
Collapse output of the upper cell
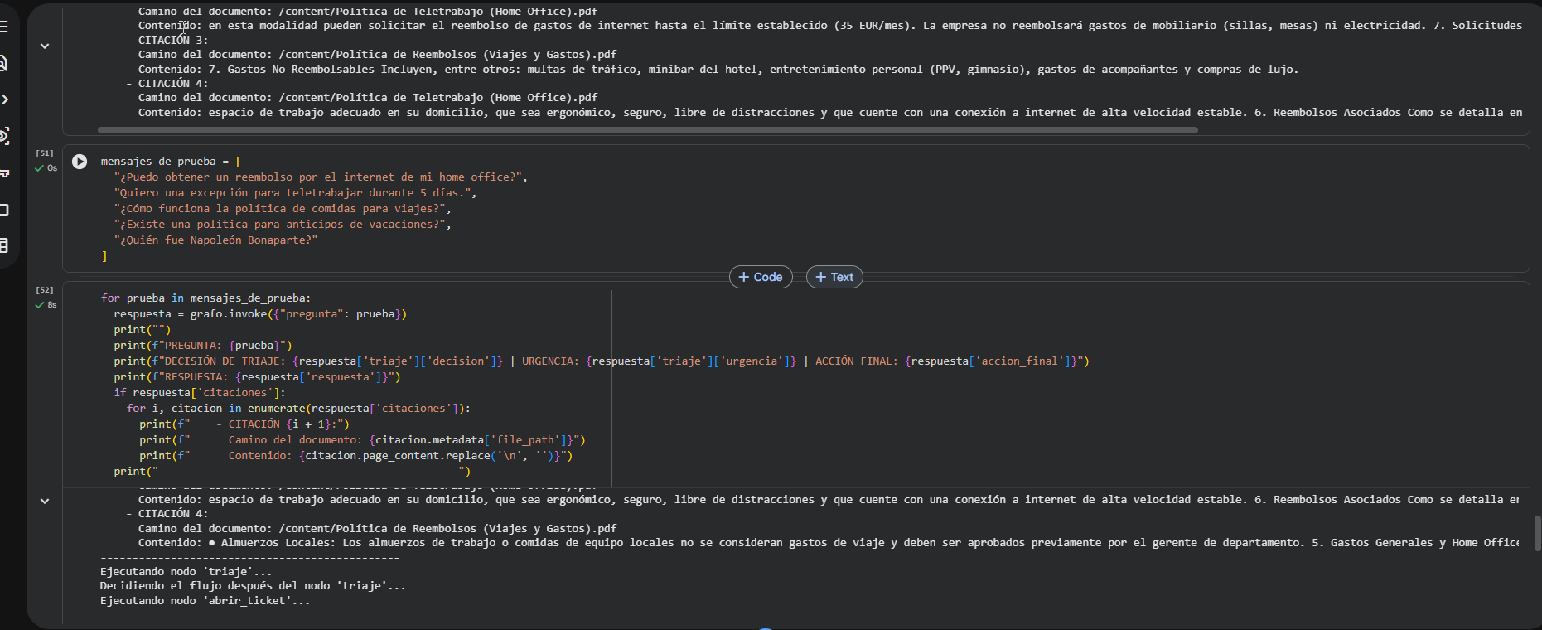tap(45, 46)
